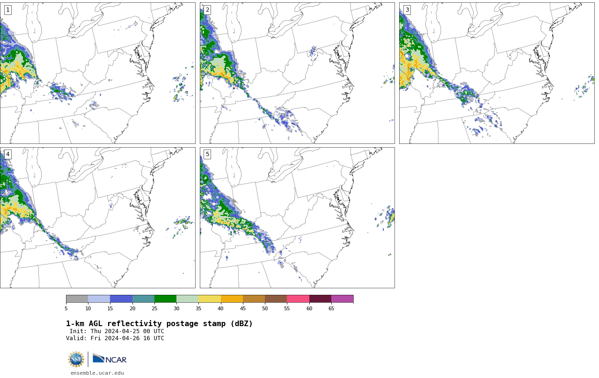
Task: Click the panel number 1 label
Action: click(x=7, y=10)
